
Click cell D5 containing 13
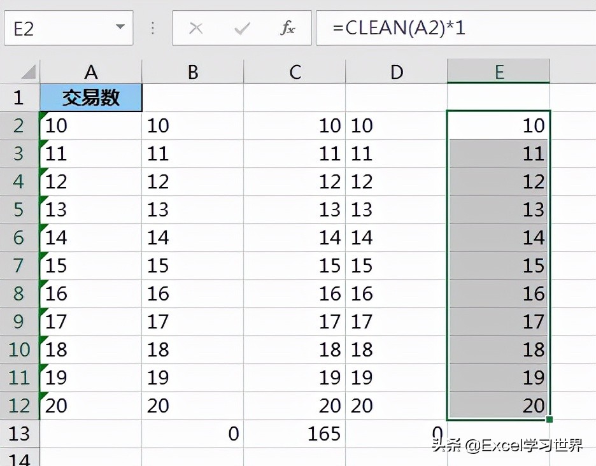click(397, 209)
